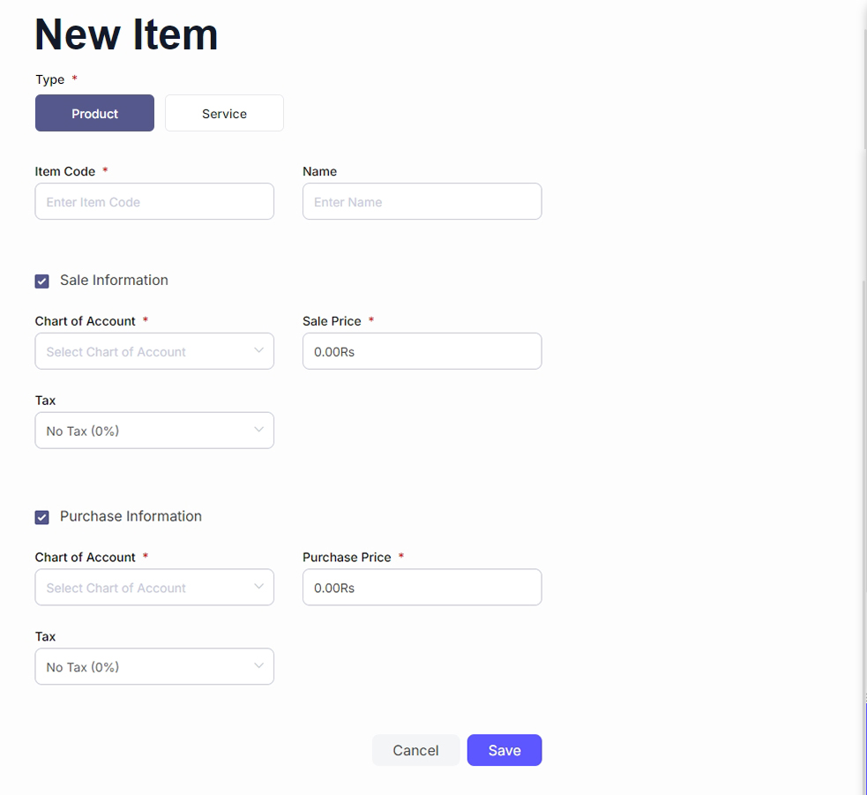Image resolution: width=867 pixels, height=795 pixels.
Task: Select the Service type button
Action: tap(224, 113)
